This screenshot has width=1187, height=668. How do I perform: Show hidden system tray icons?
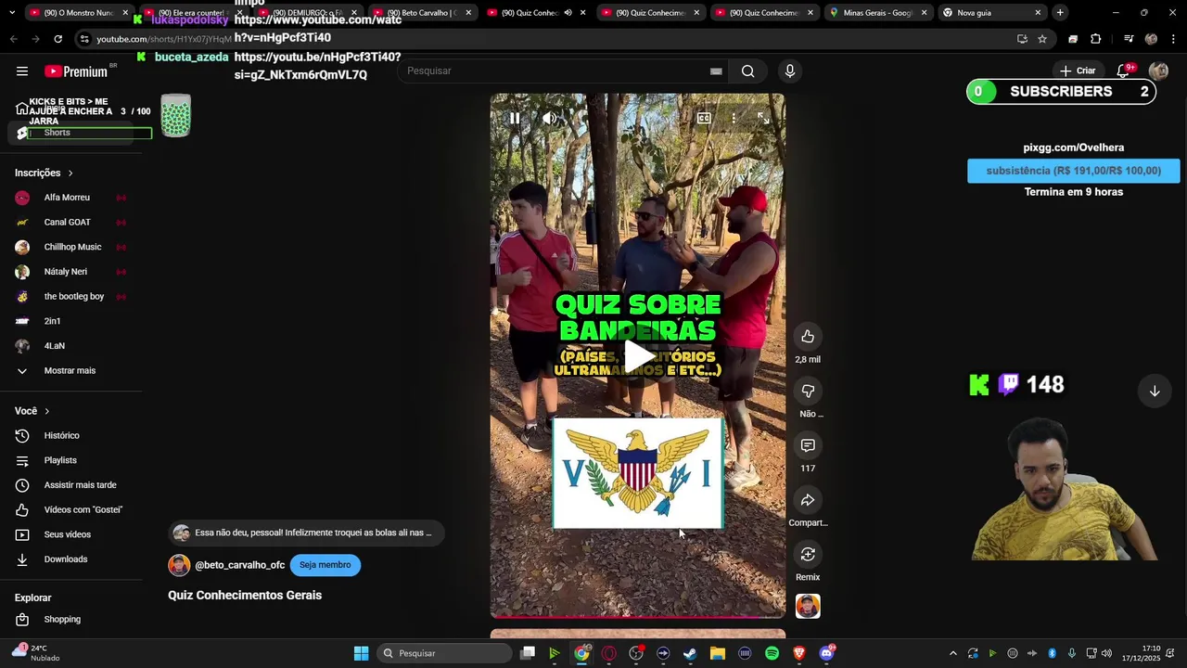click(952, 653)
